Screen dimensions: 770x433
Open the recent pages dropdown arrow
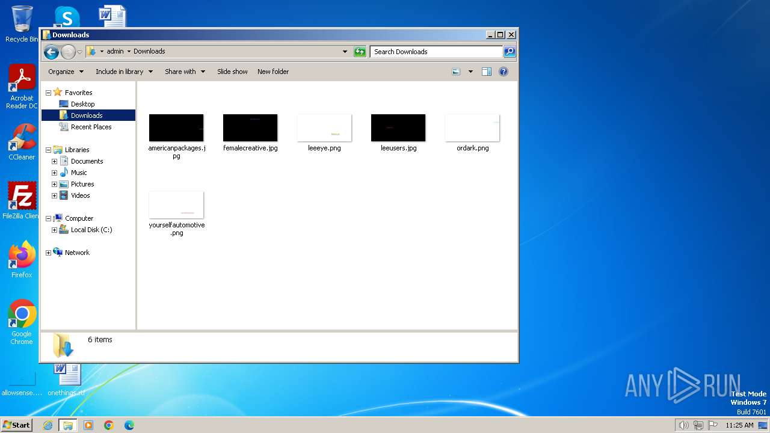[x=79, y=52]
